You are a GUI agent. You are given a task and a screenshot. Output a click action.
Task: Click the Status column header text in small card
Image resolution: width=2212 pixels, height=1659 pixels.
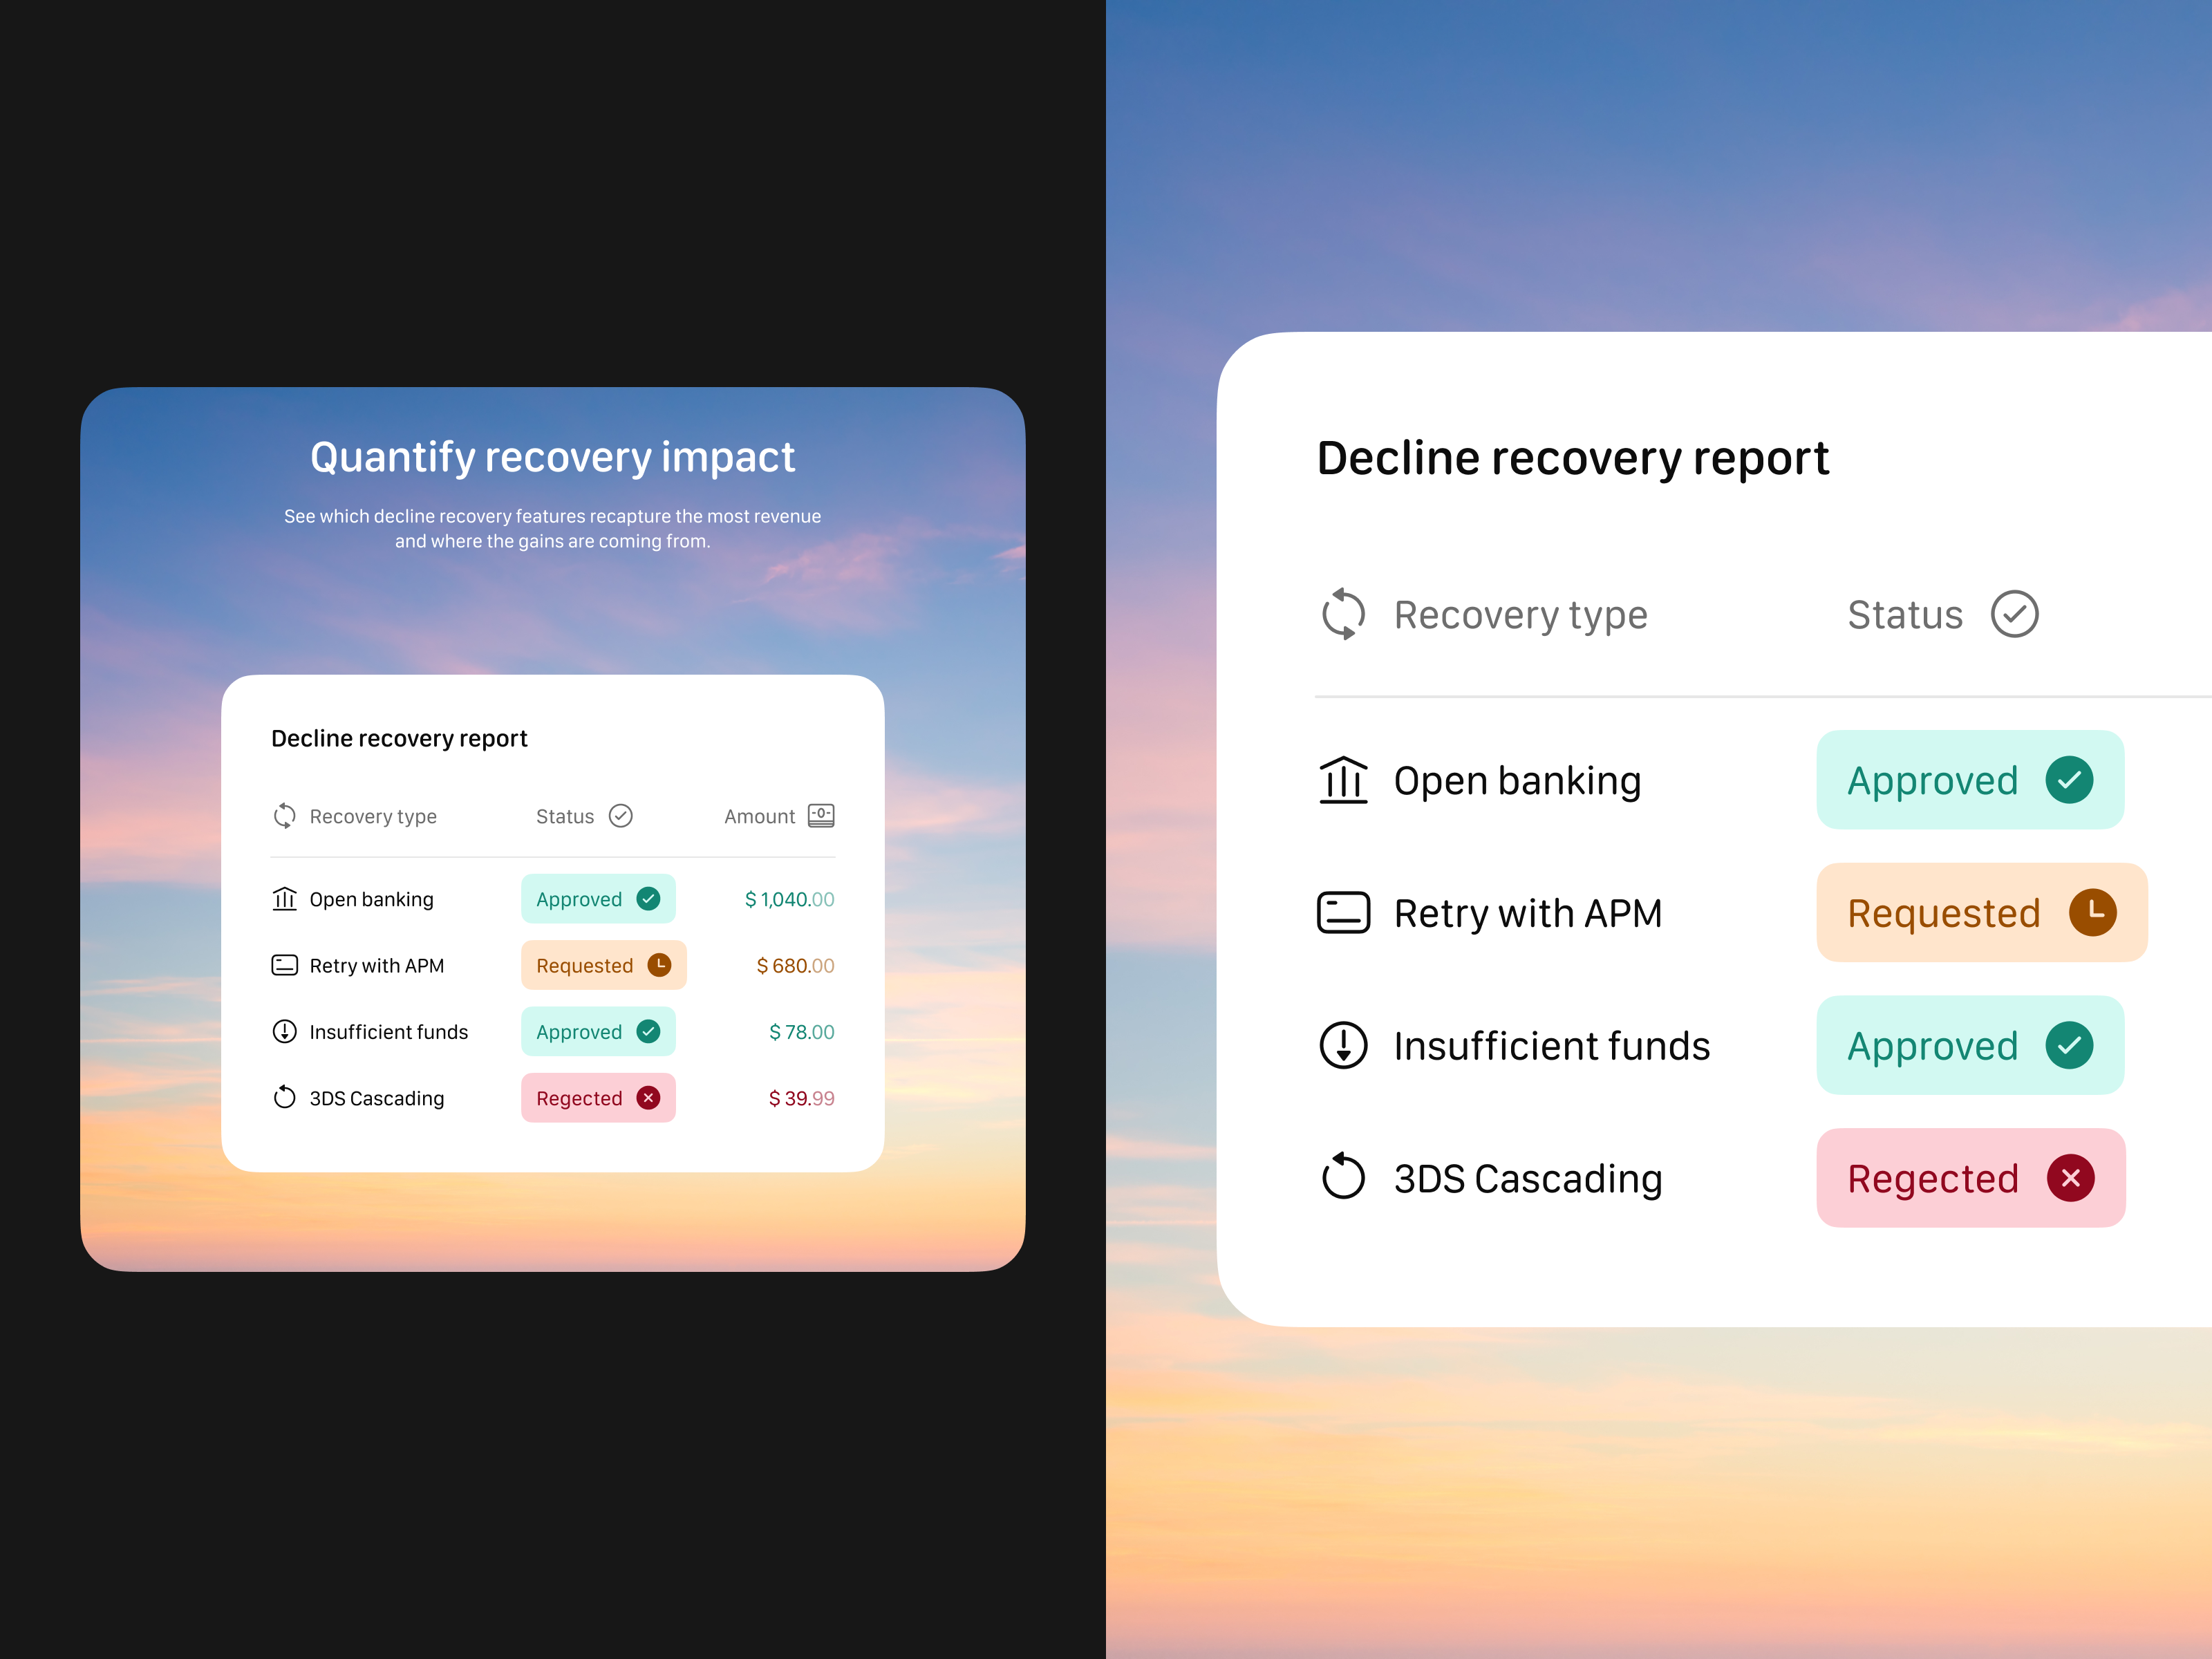click(x=565, y=816)
